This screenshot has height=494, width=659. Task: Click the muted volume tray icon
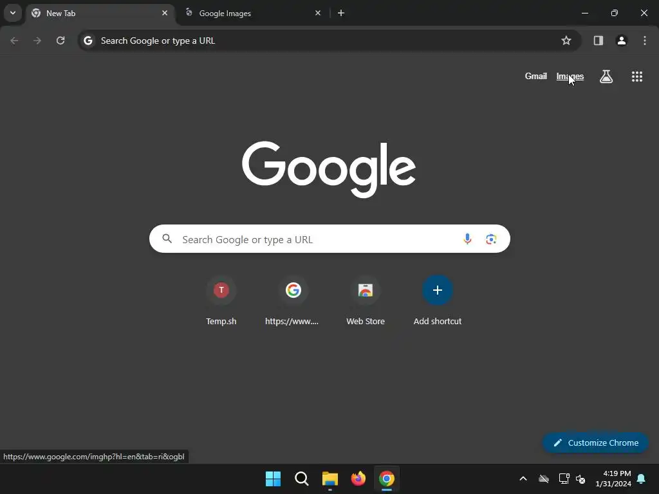pos(580,479)
